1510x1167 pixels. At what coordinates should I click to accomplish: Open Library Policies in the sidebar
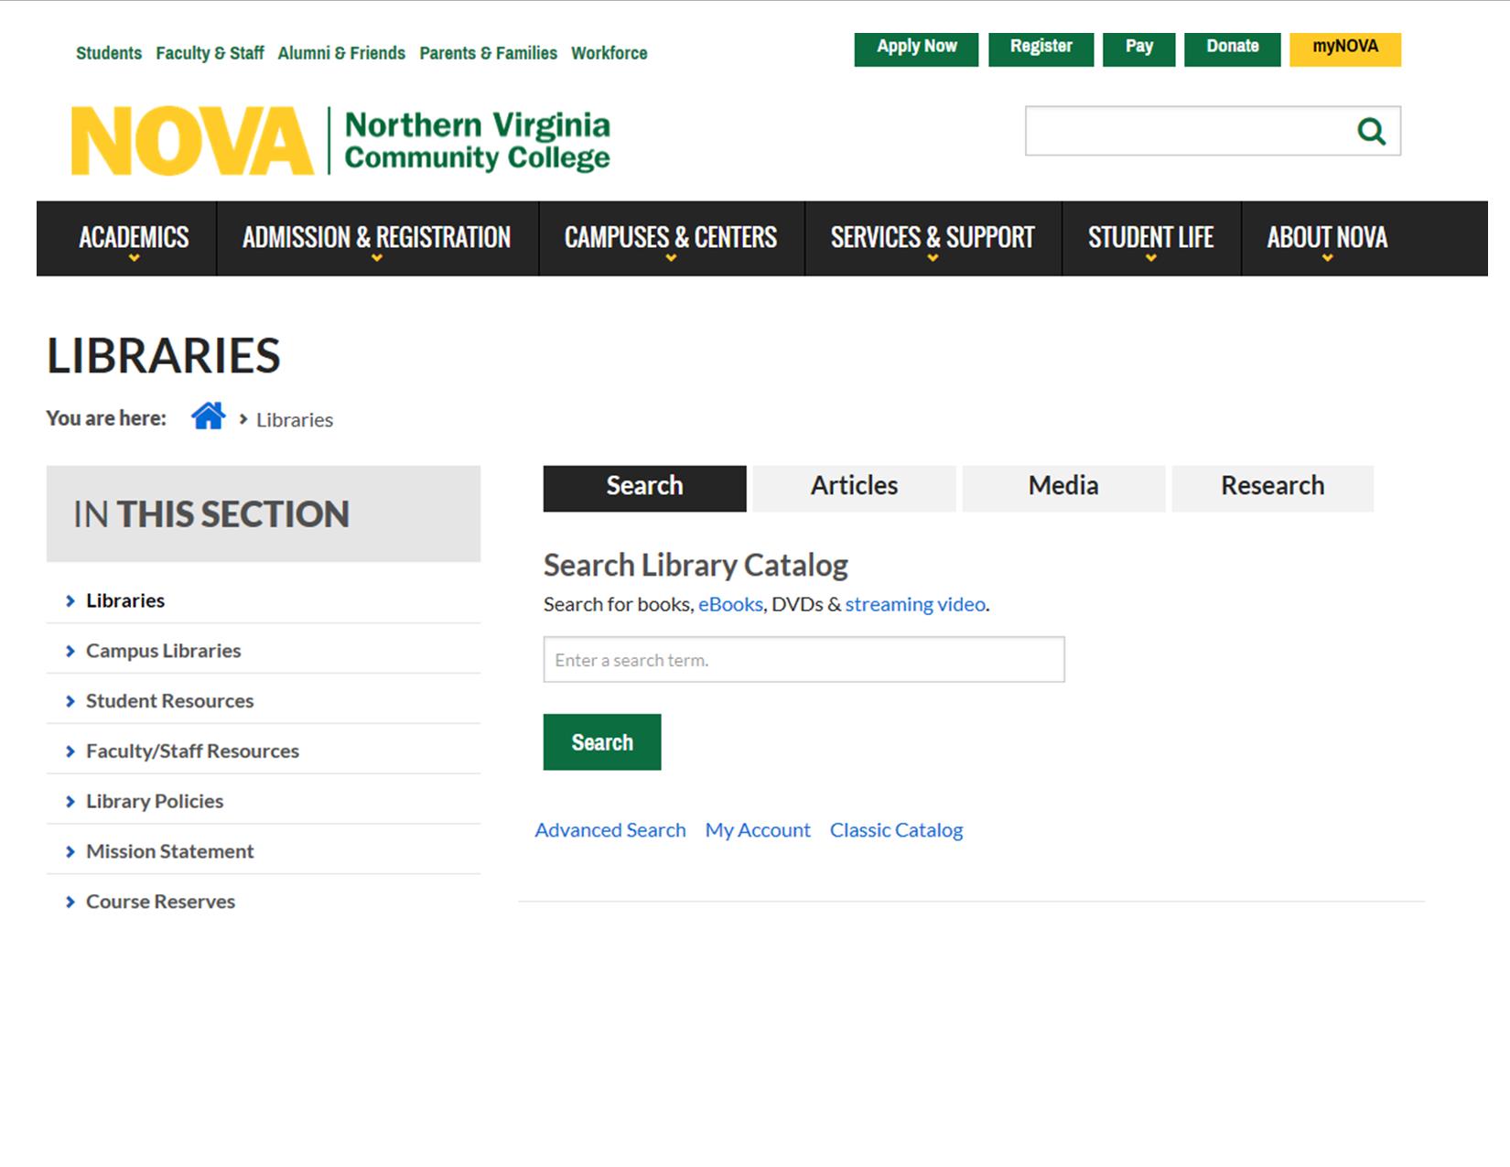tap(155, 802)
